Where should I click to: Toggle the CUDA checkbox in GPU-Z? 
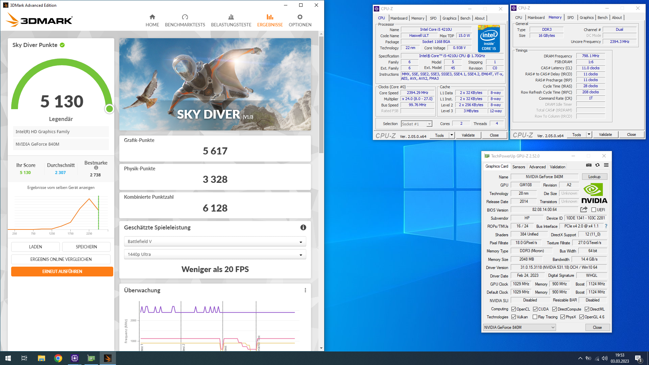(x=535, y=309)
